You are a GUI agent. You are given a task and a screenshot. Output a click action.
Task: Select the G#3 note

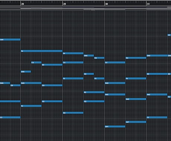pos(26,72)
